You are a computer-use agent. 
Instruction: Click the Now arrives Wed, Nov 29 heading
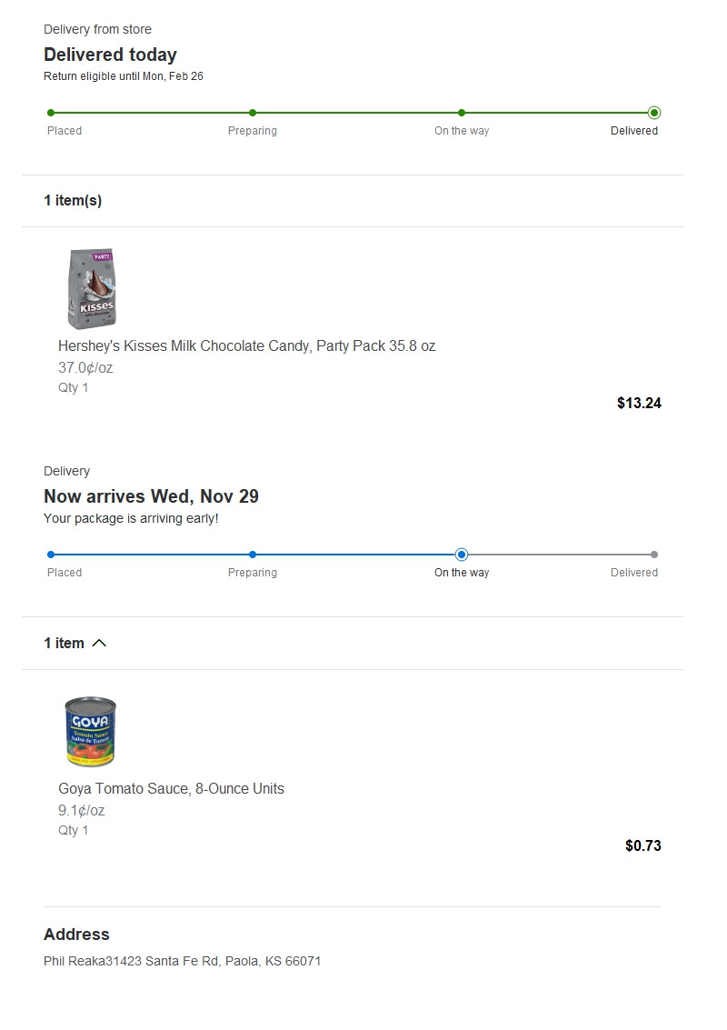pyautogui.click(x=151, y=496)
